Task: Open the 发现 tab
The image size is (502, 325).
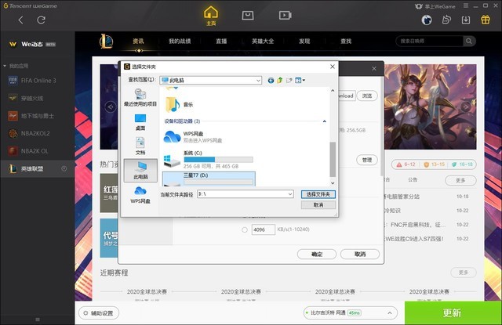Action: (x=304, y=42)
